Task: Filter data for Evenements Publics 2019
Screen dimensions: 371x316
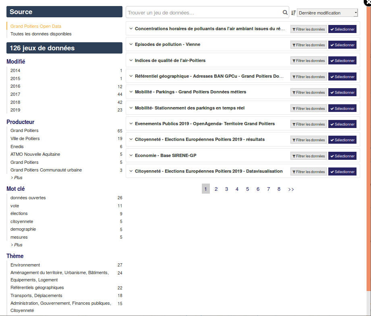Action: (309, 124)
